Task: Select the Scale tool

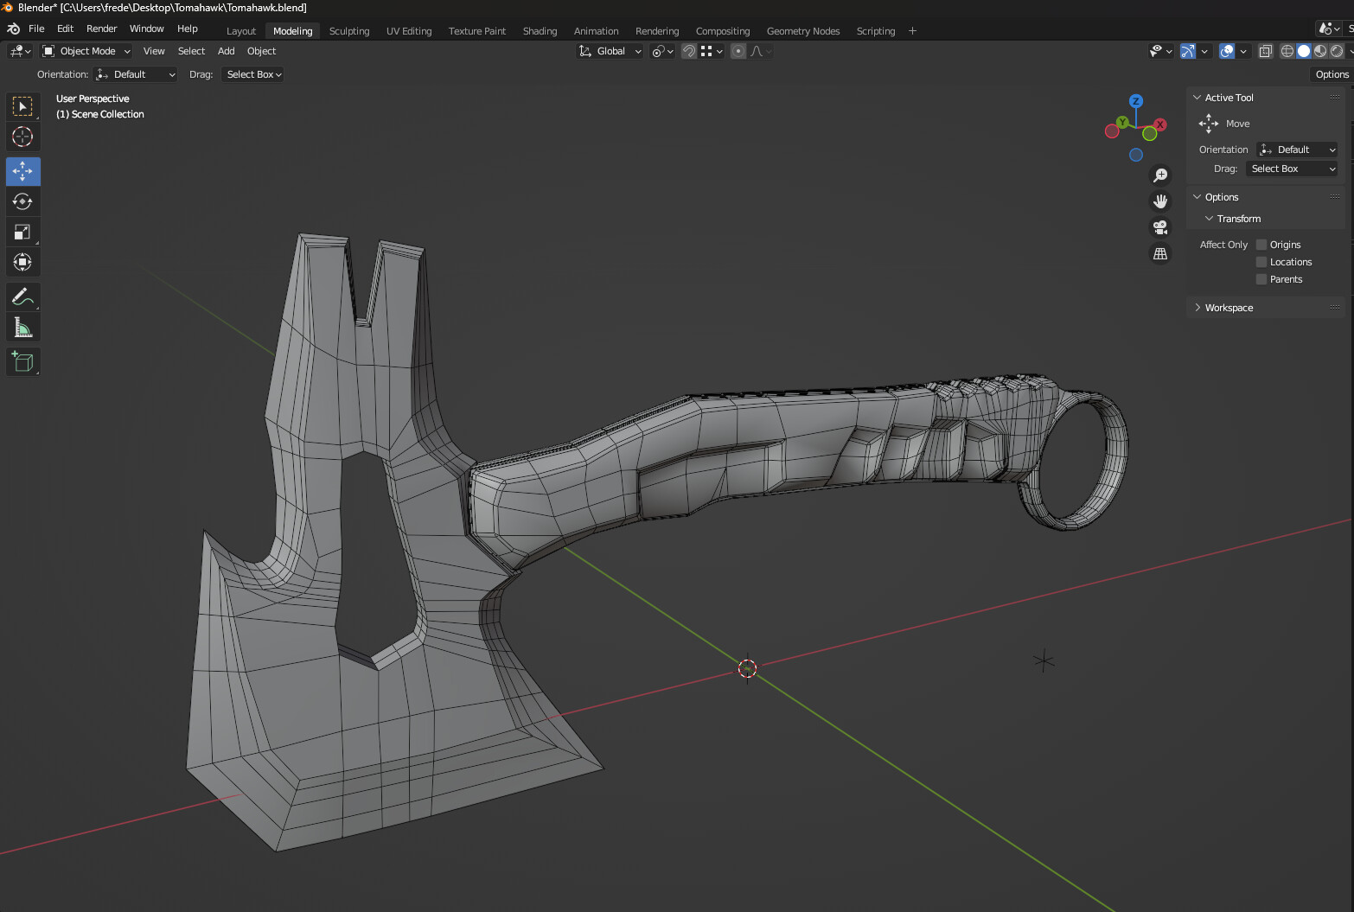Action: pos(22,232)
